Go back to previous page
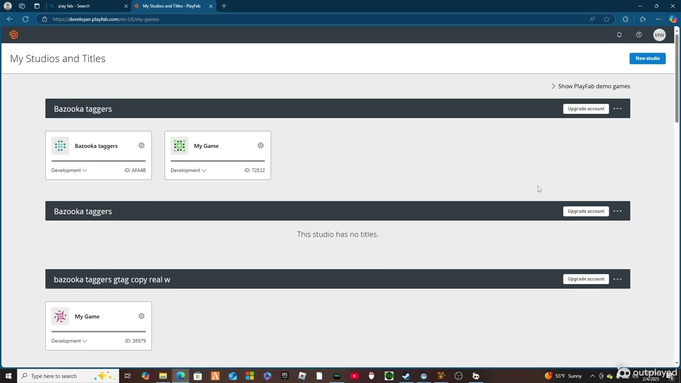Viewport: 681px width, 383px height. [x=10, y=19]
